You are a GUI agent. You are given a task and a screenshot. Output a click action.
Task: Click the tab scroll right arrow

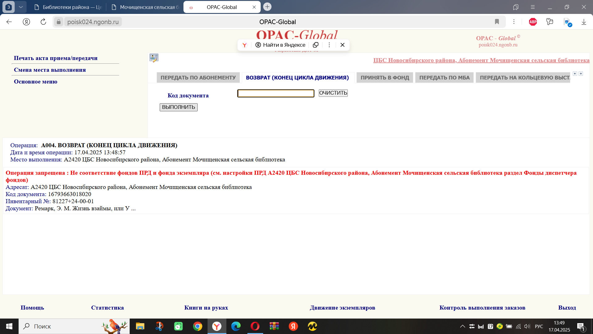581,74
